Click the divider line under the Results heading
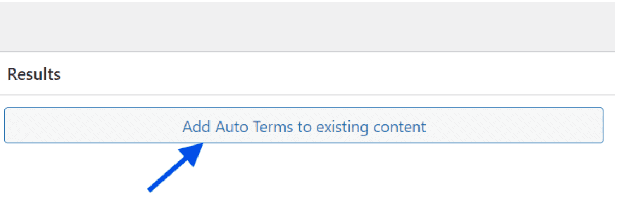This screenshot has height=197, width=617. point(307,95)
